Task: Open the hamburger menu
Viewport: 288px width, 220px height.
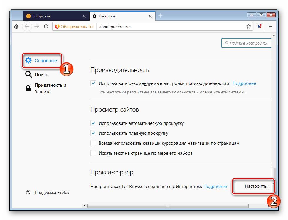Action: tap(271, 27)
